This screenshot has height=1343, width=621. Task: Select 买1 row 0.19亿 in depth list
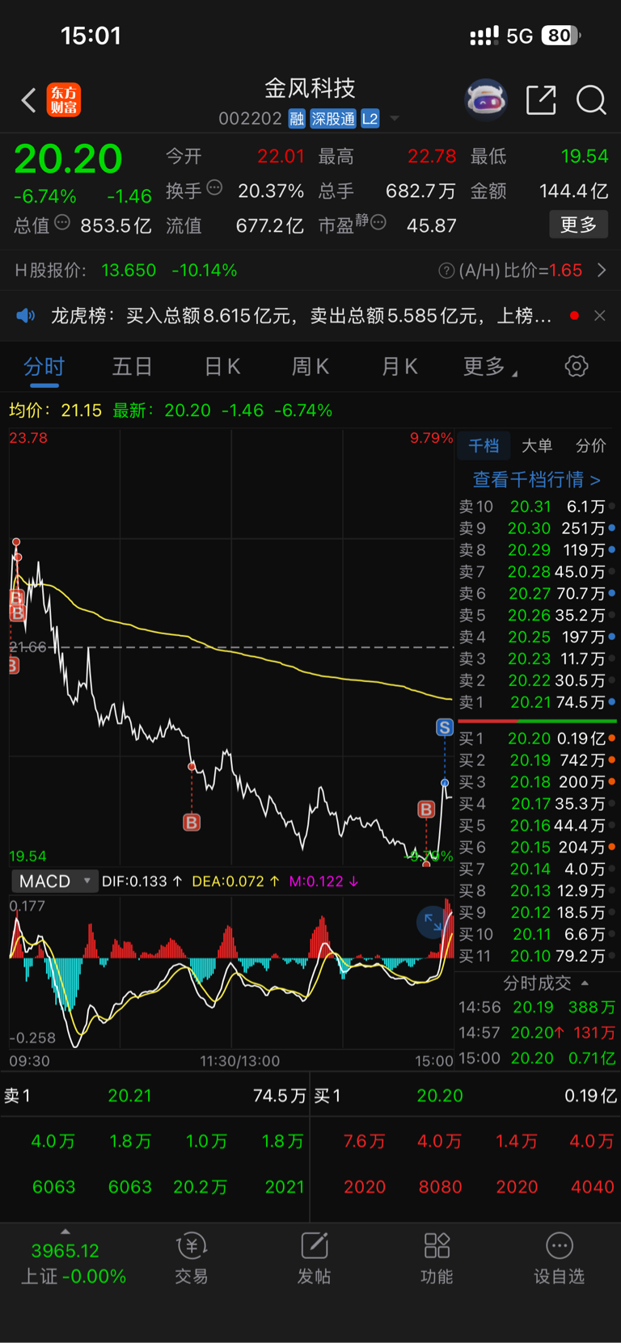pyautogui.click(x=537, y=739)
